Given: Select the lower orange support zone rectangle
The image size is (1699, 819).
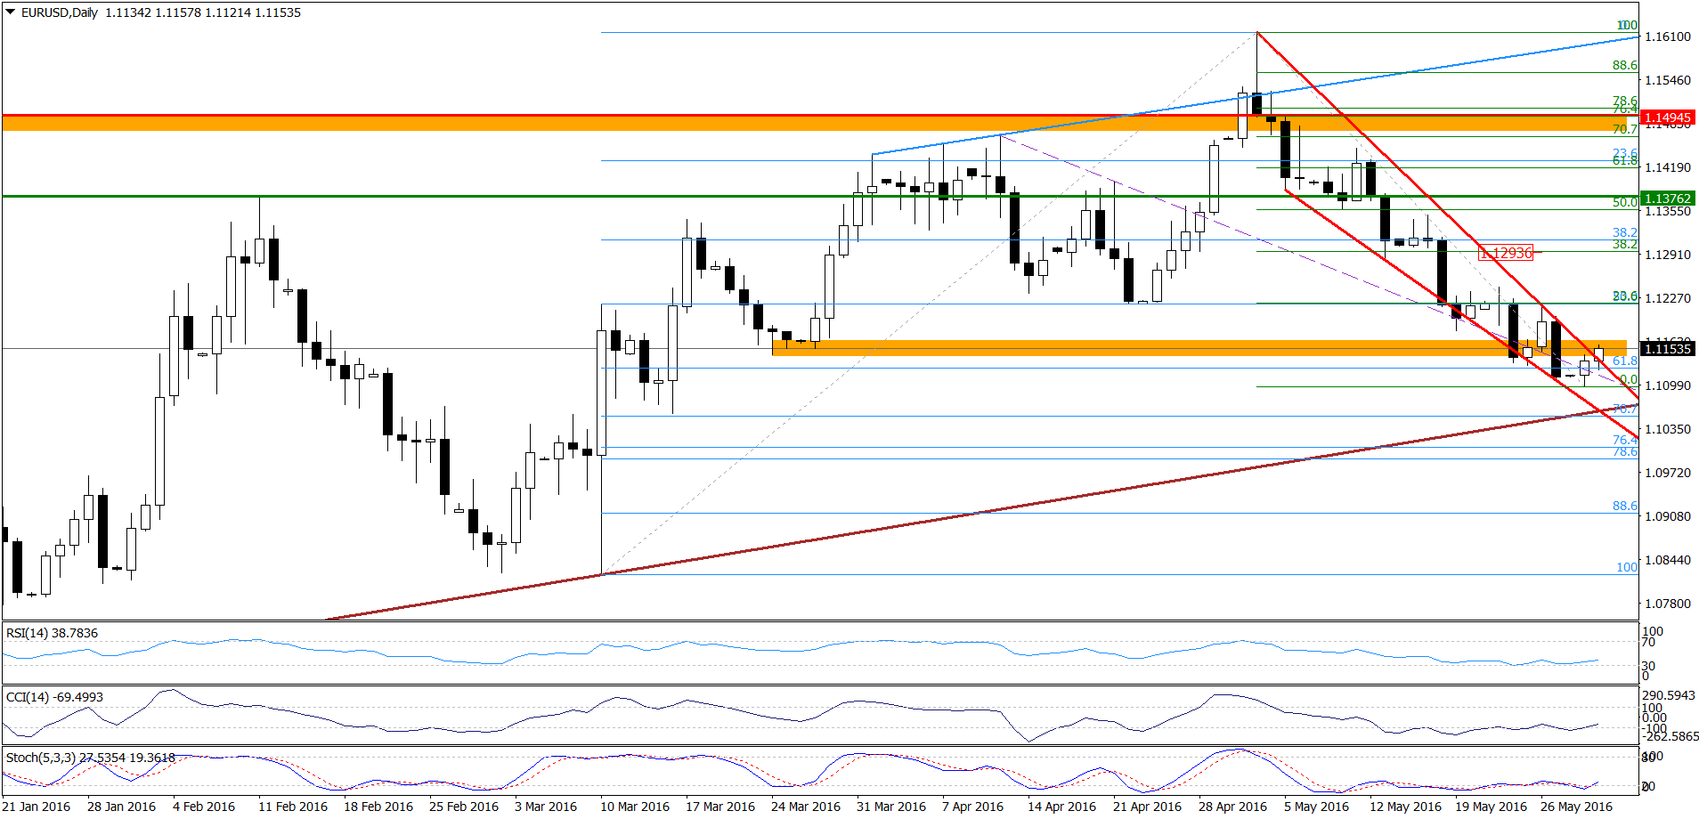Looking at the screenshot, I should coord(1199,348).
